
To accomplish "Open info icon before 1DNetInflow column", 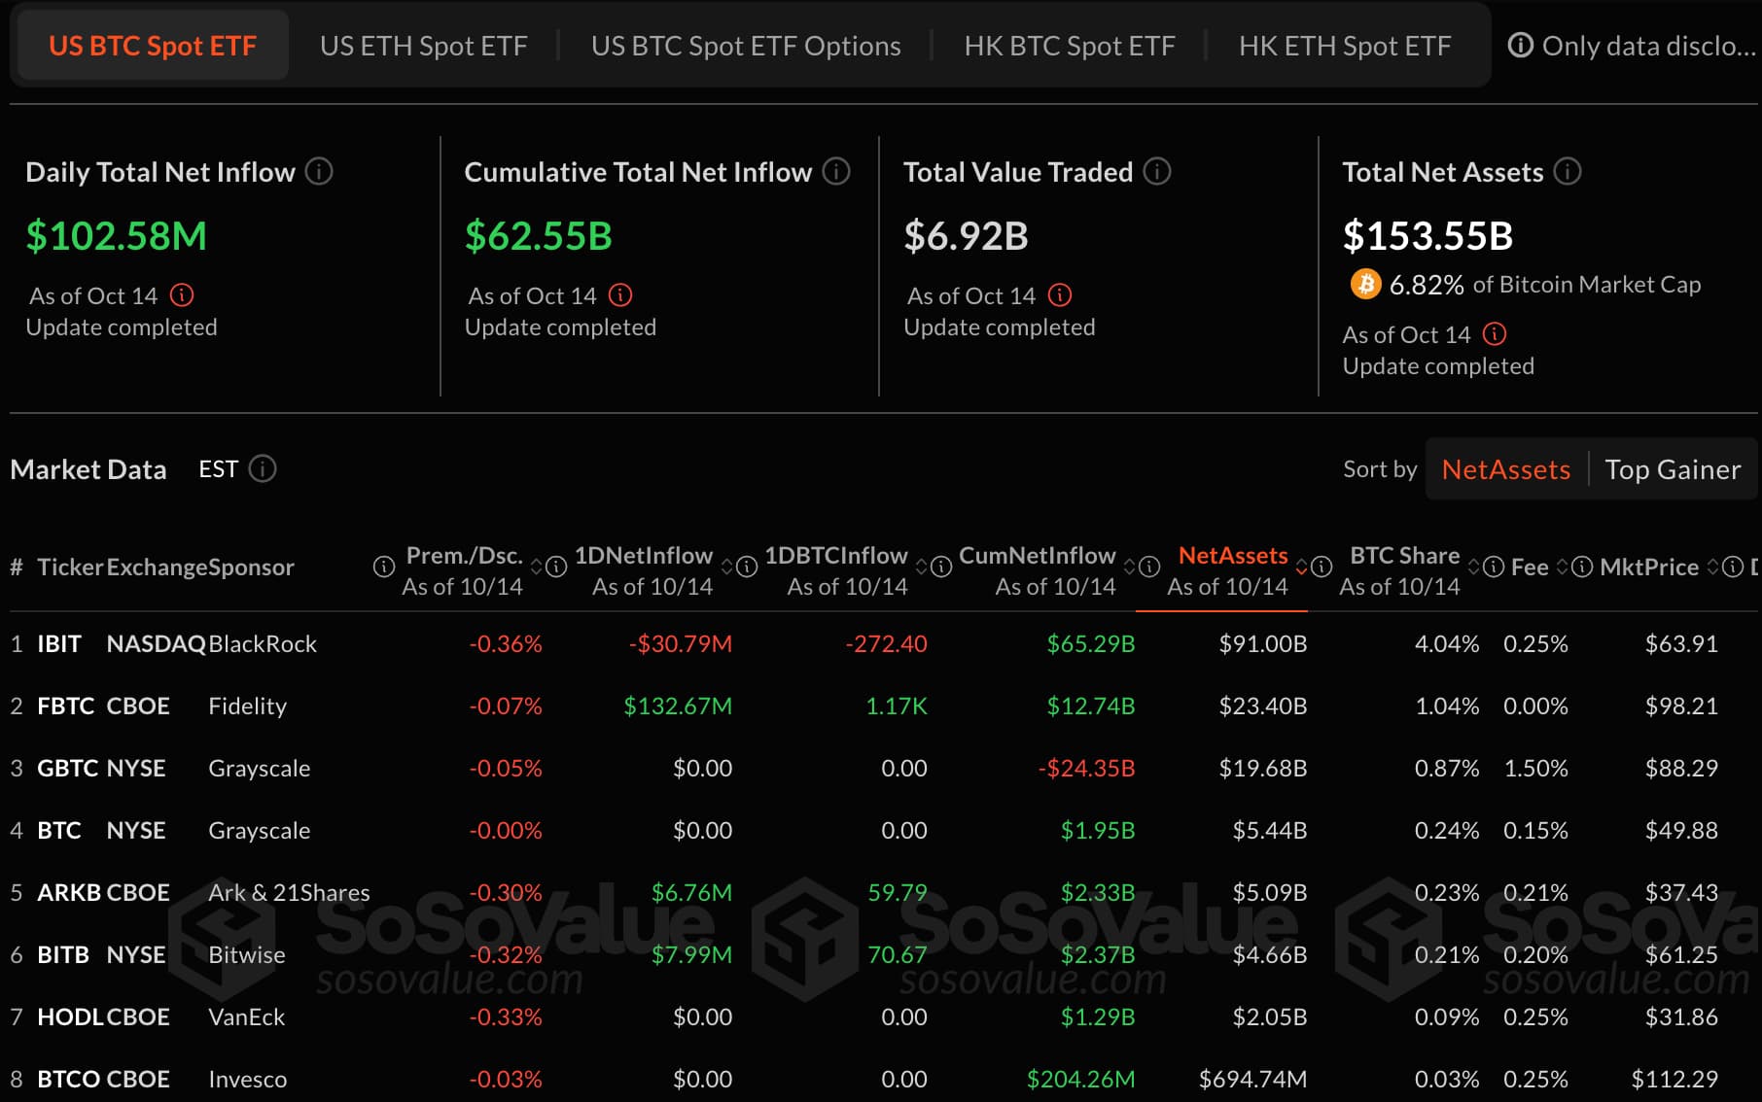I will coord(556,567).
